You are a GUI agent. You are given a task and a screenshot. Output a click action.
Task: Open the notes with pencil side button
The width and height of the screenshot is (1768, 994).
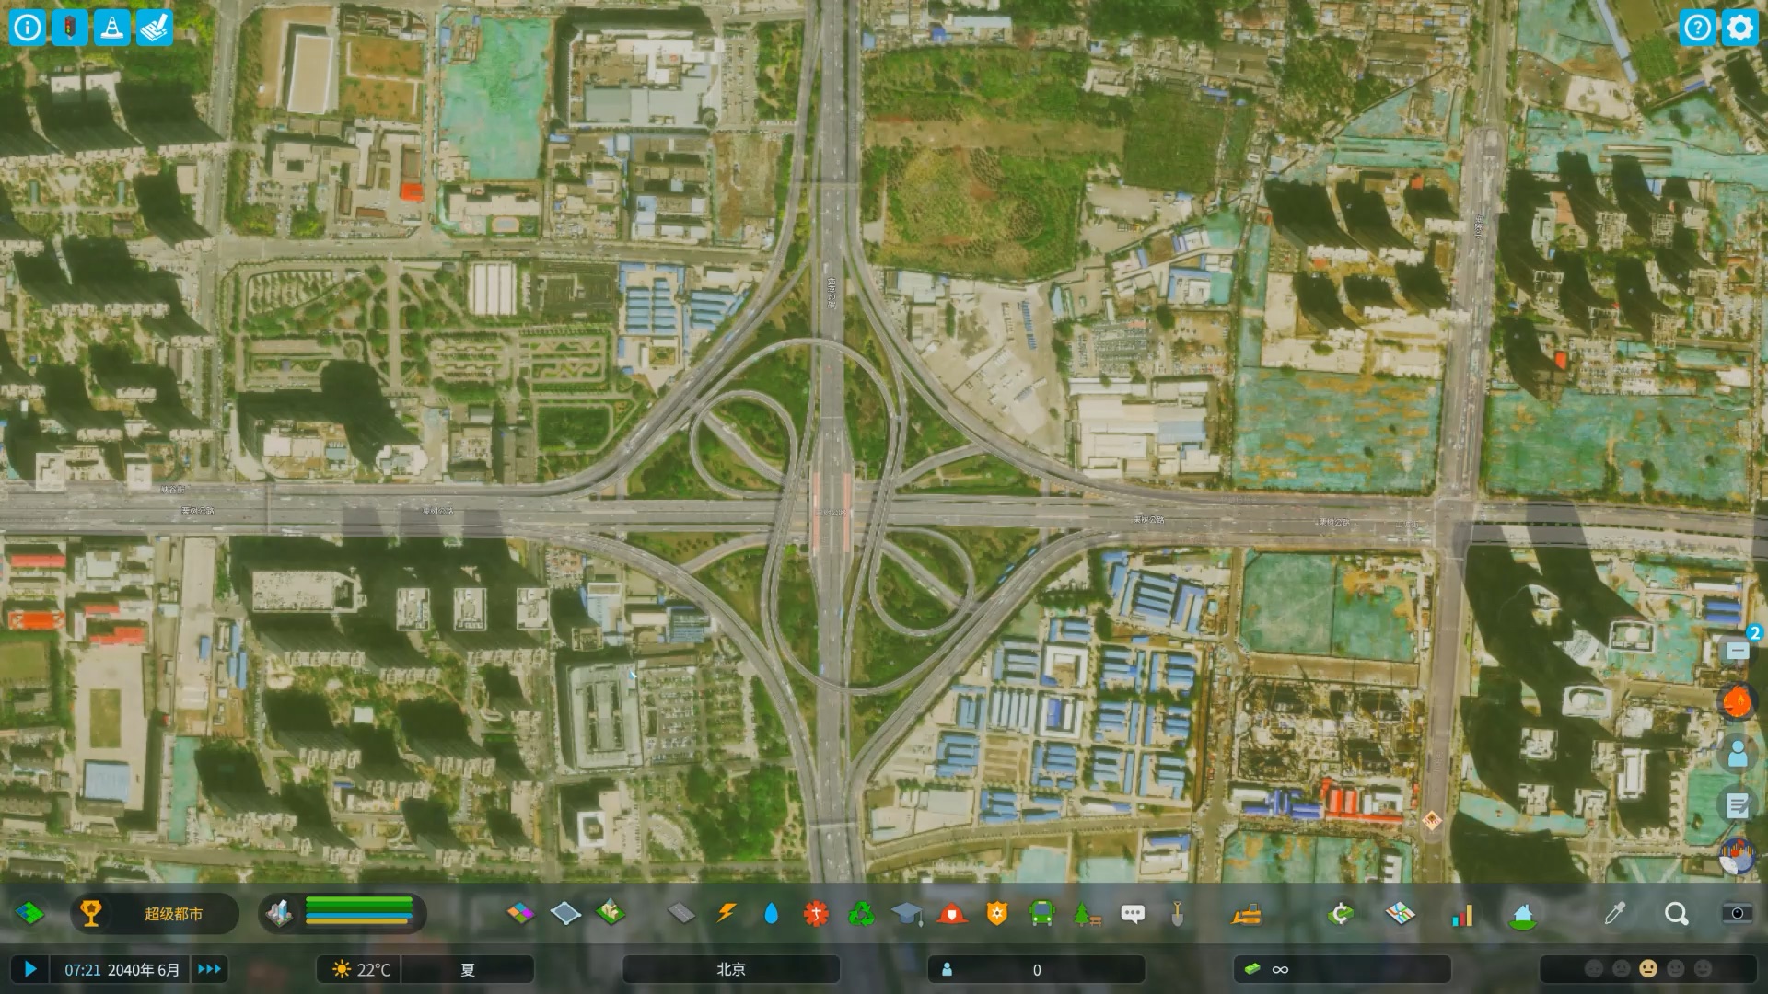(x=1738, y=805)
